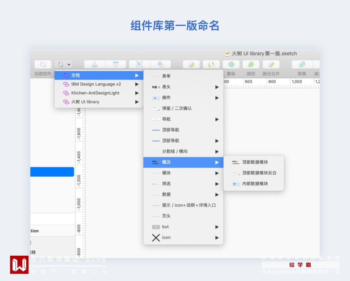Expand the 导航 submenu arrow
The height and width of the screenshot is (281, 350).
coord(217,119)
